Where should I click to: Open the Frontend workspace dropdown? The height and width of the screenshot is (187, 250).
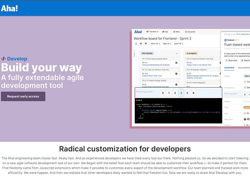click(x=152, y=32)
